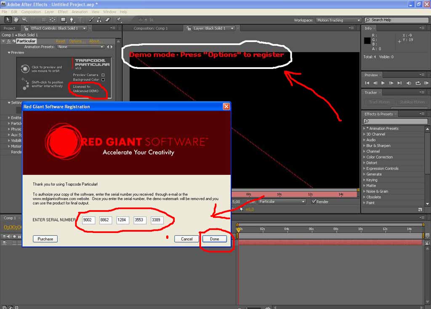The image size is (431, 309).
Task: Select the Brush tool
Action: (91, 20)
